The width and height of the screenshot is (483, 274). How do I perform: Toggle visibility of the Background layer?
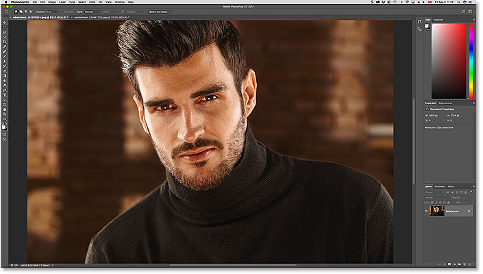pyautogui.click(x=426, y=211)
